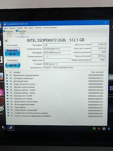Click the features field S.M.A.R.T., TRIM
Viewport: 113px width, 151px height.
[x=75, y=68]
